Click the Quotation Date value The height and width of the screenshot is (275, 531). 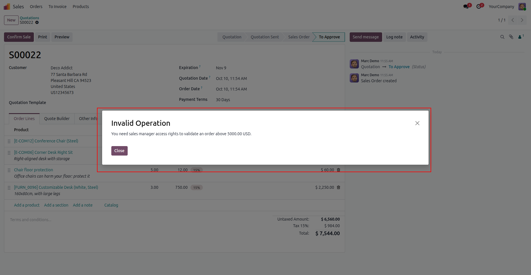(231, 78)
